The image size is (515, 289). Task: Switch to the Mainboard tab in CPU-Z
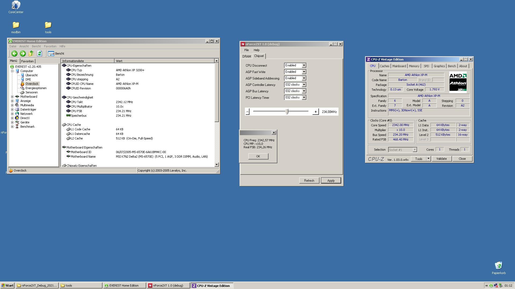(399, 66)
